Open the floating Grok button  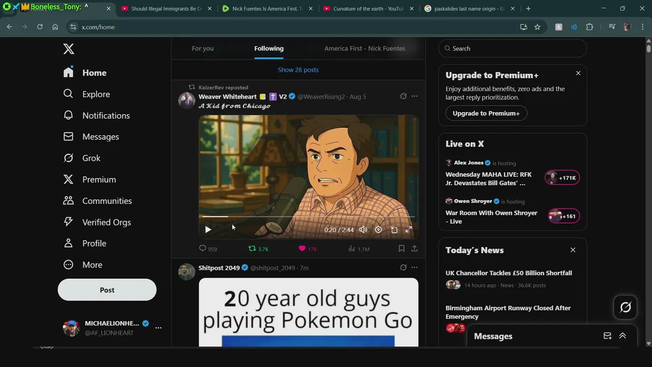[x=626, y=307]
